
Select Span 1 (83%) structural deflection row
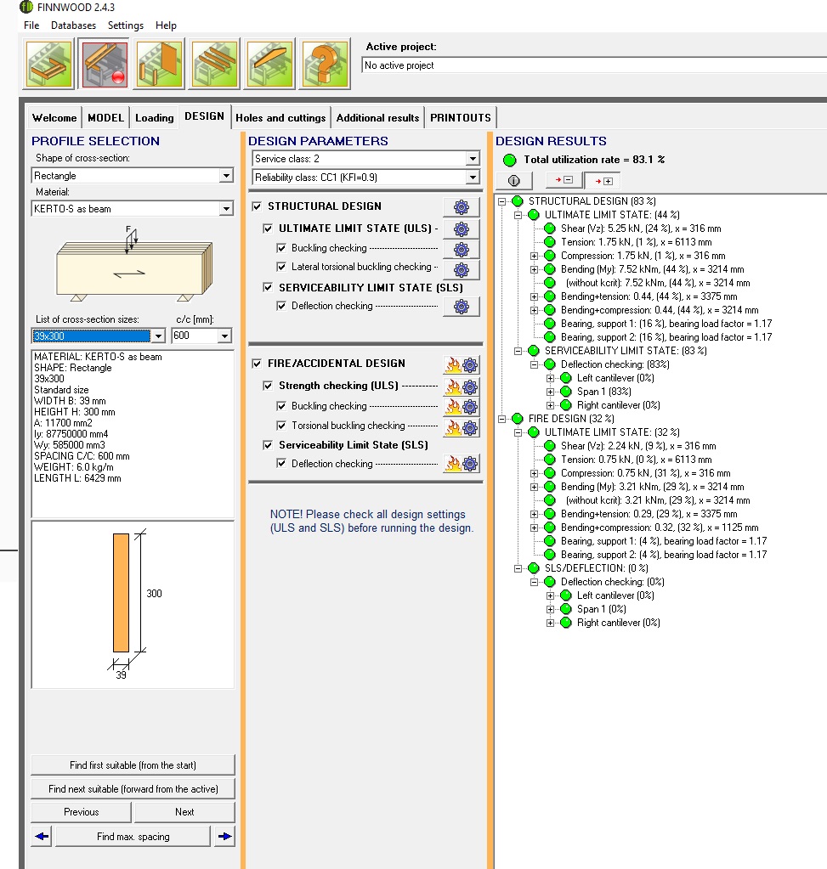coord(604,392)
